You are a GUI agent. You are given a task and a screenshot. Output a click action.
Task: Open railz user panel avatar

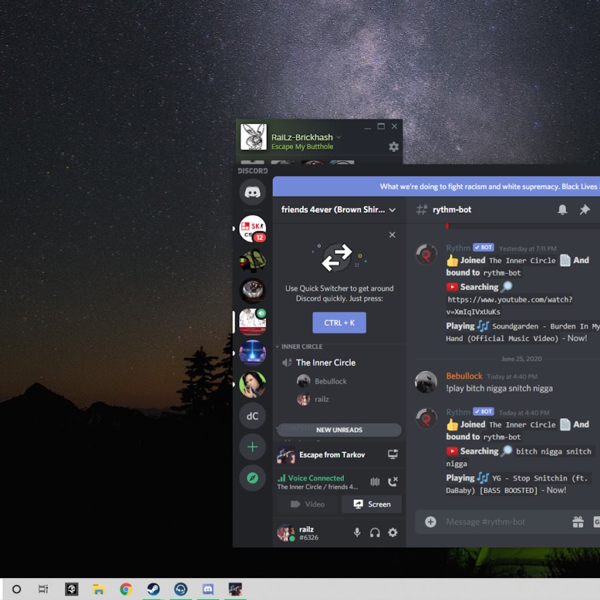286,532
